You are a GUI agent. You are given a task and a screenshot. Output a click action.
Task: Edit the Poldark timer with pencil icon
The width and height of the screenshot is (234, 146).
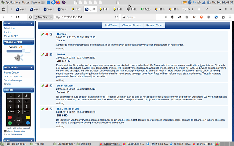43,55
